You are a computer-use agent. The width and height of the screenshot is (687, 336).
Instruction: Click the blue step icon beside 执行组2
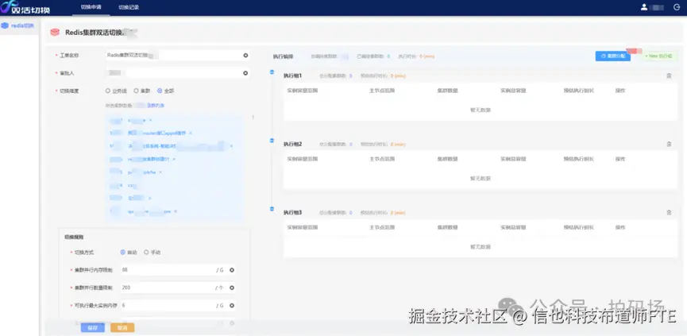(272, 141)
